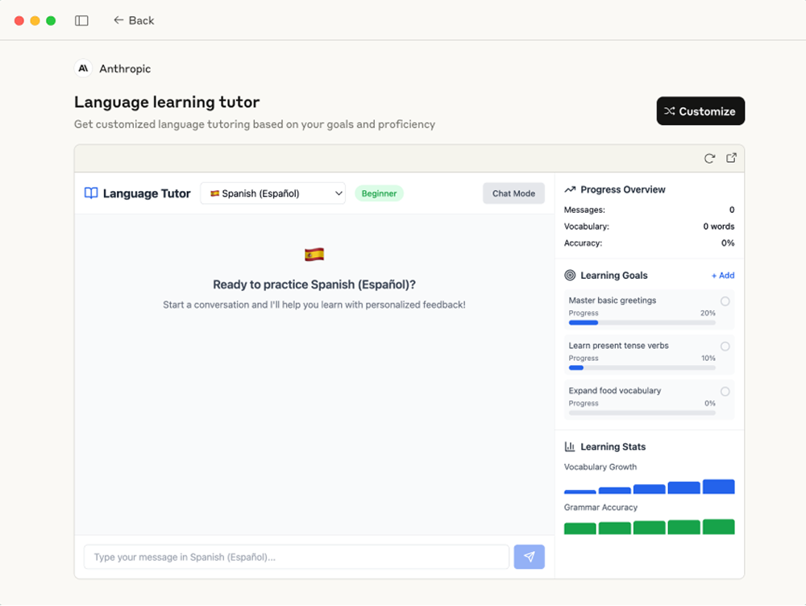Mark Expand food vocabulary goal complete
Image resolution: width=806 pixels, height=606 pixels.
tap(725, 392)
